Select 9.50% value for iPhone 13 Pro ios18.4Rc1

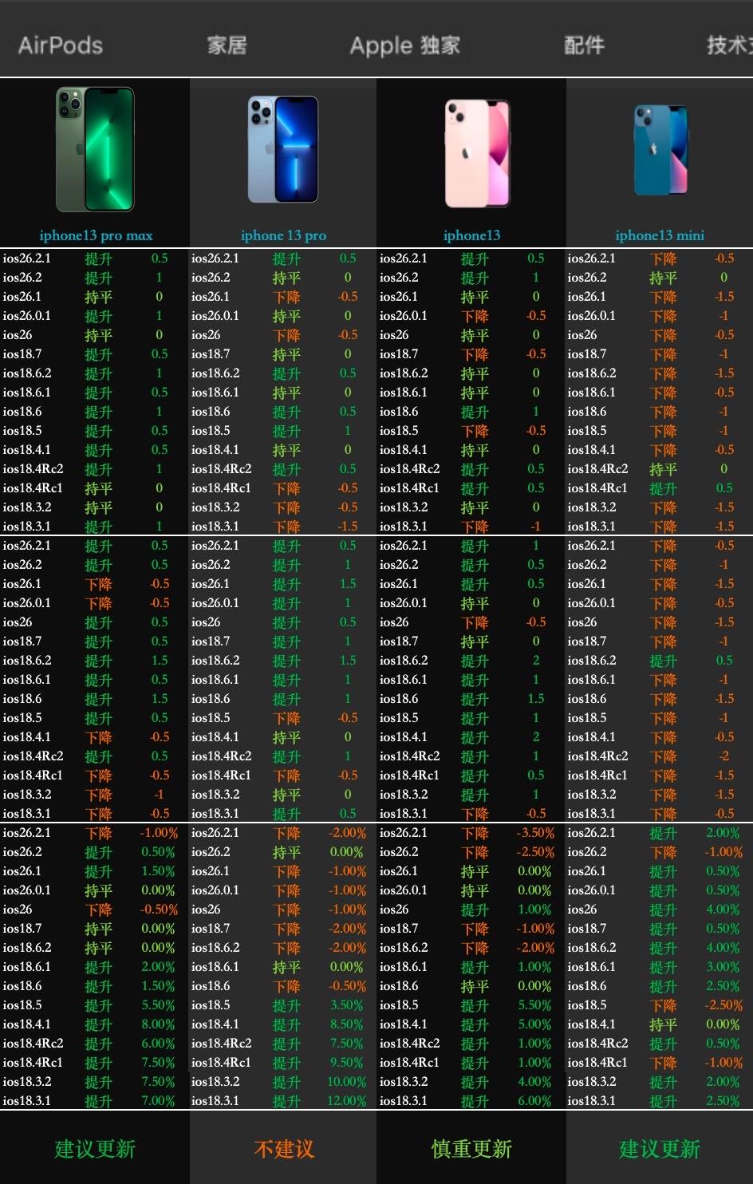(347, 1063)
